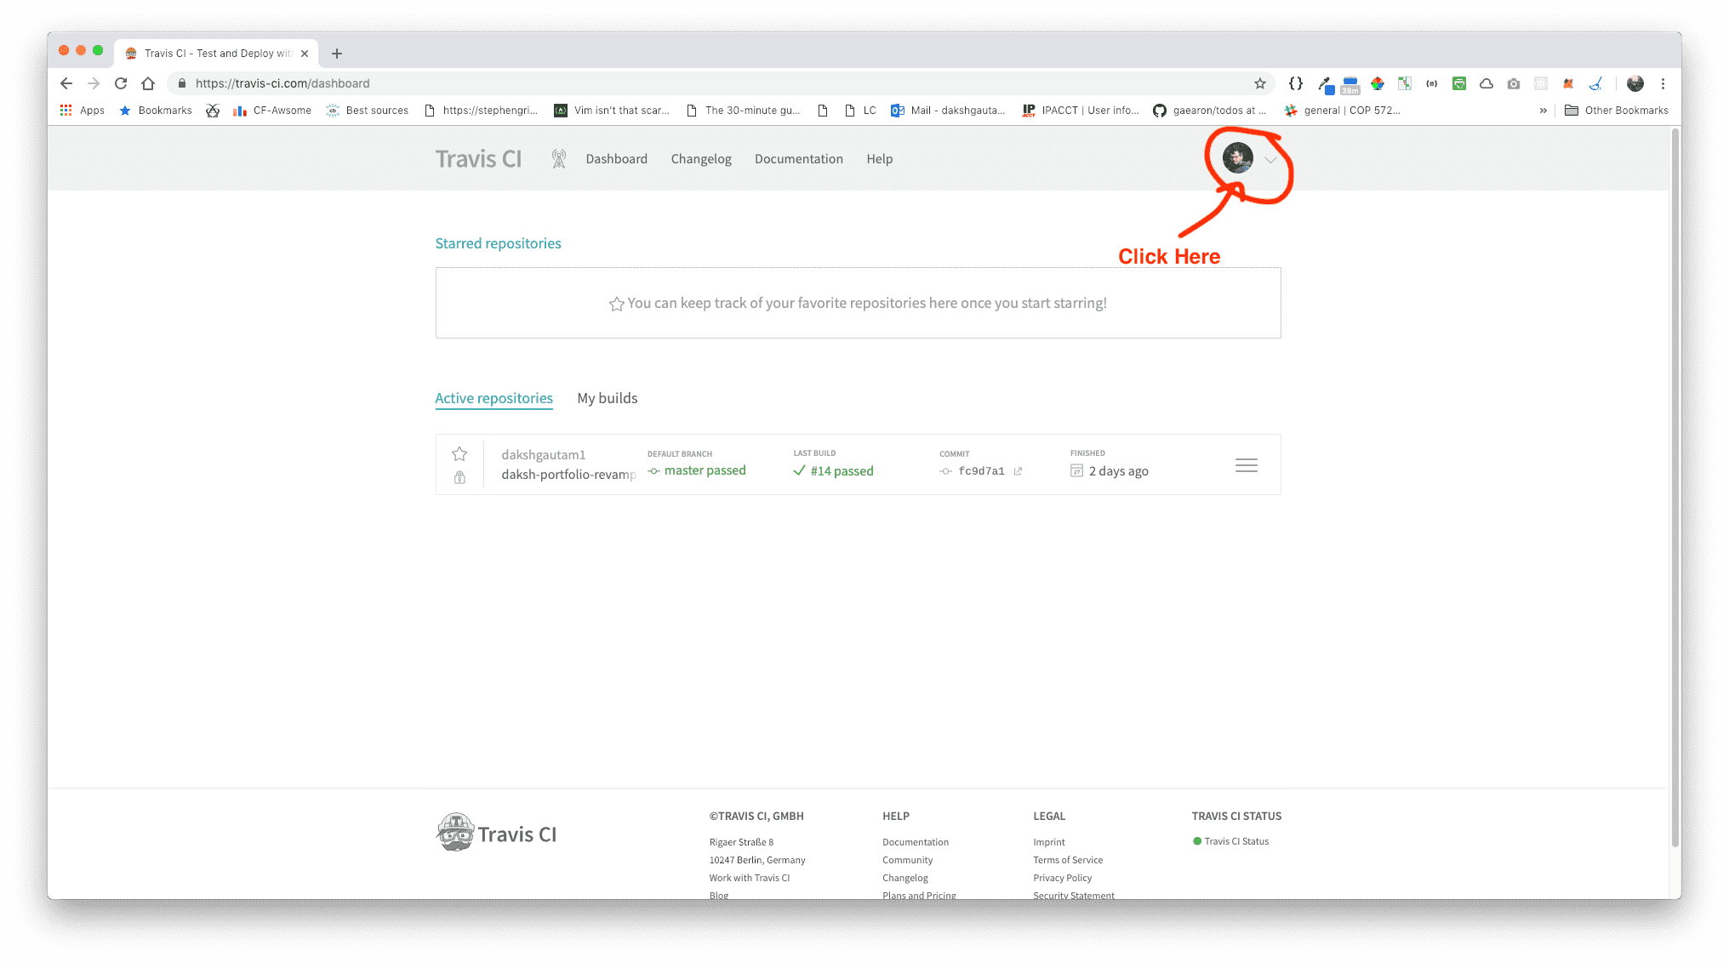Image resolution: width=1729 pixels, height=962 pixels.
Task: Click the Starred repositories heading
Action: [498, 243]
